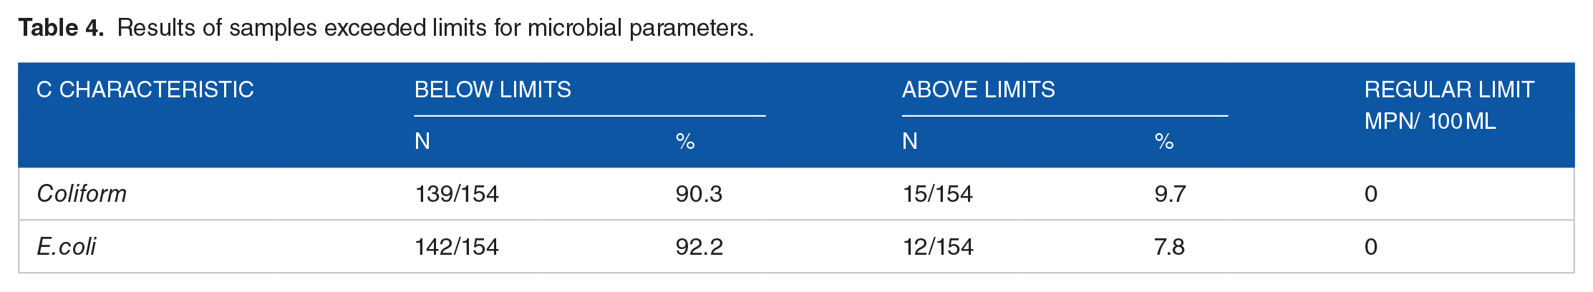Image resolution: width=1593 pixels, height=292 pixels.
Task: Select the REGULAR LIMIT MPN/100ML header
Action: pos(1449,105)
